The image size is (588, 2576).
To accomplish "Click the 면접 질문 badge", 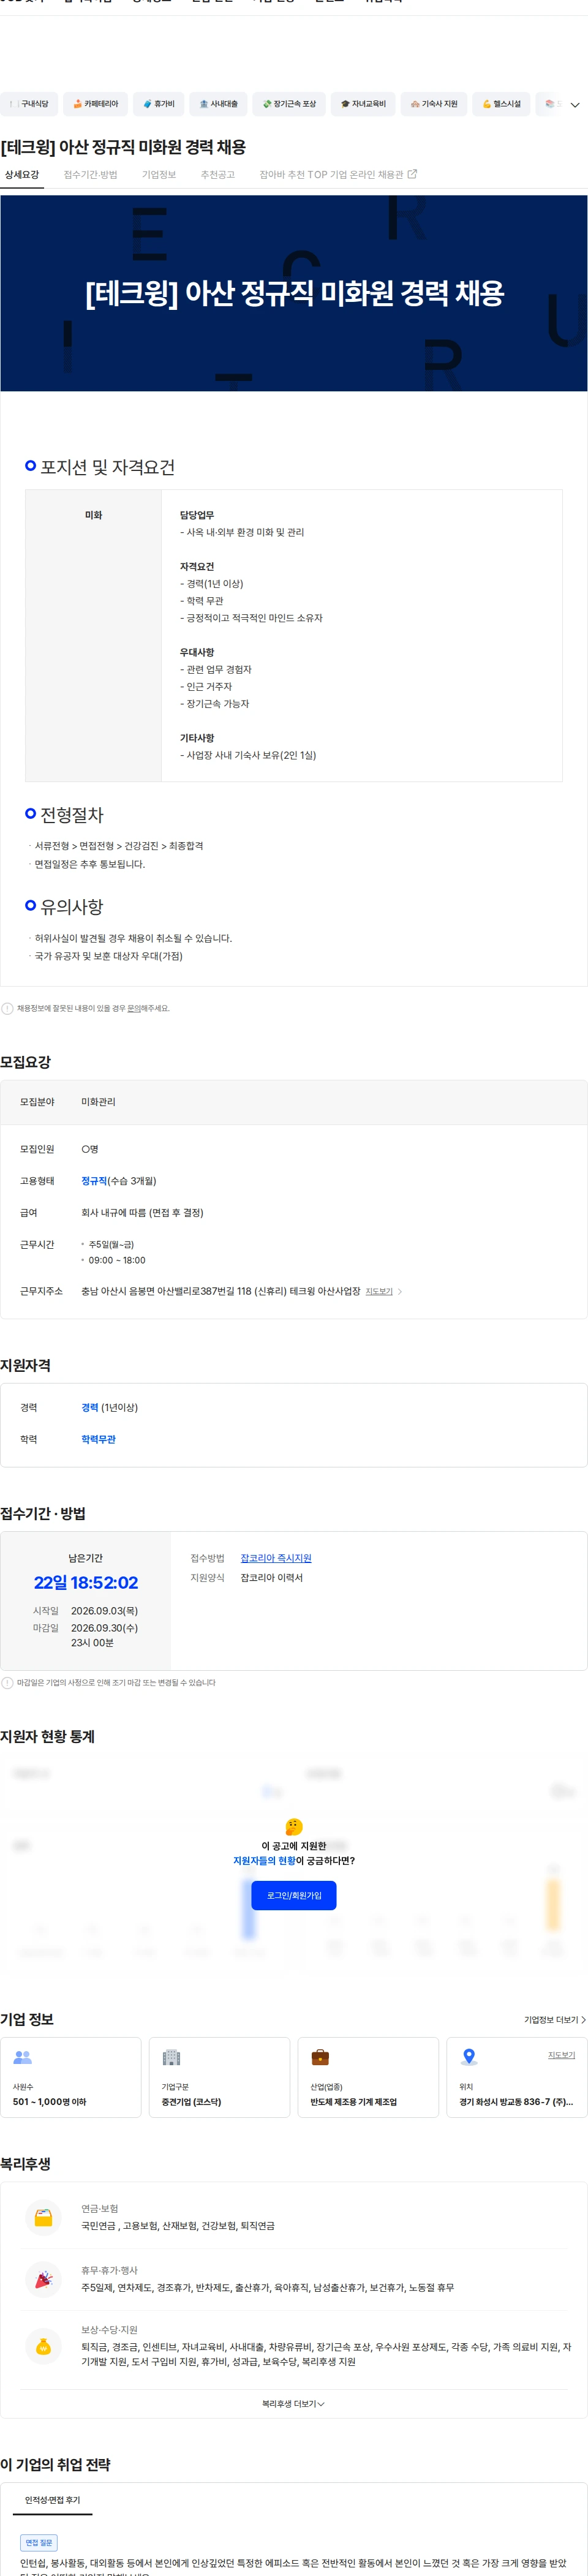I will [39, 2542].
